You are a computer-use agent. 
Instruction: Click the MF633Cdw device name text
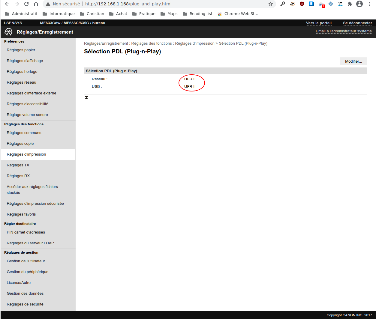click(73, 23)
